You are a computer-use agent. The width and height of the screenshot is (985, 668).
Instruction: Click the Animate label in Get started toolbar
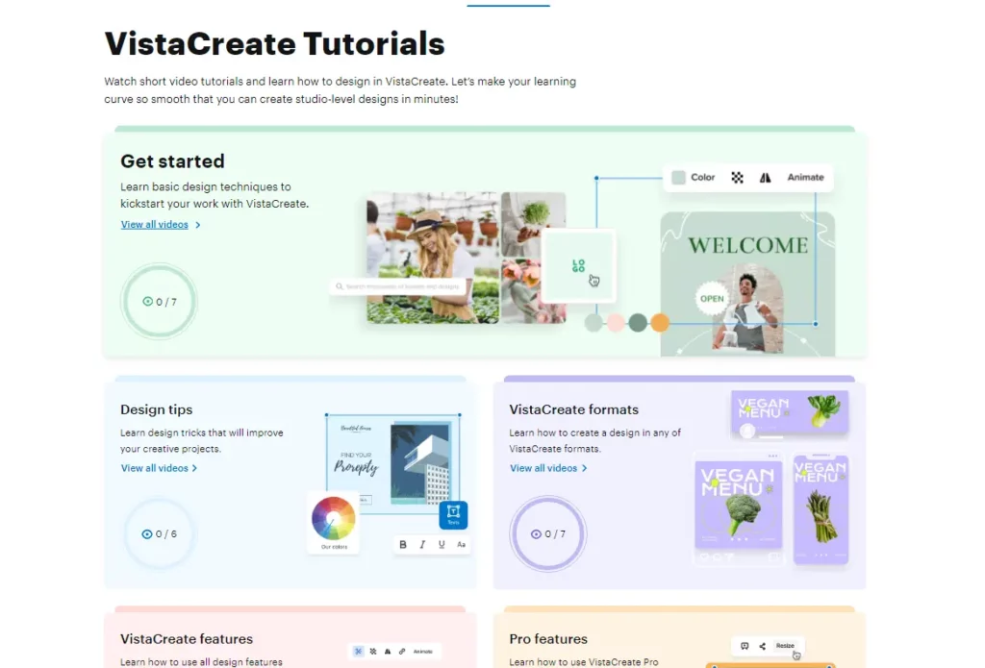pos(805,178)
